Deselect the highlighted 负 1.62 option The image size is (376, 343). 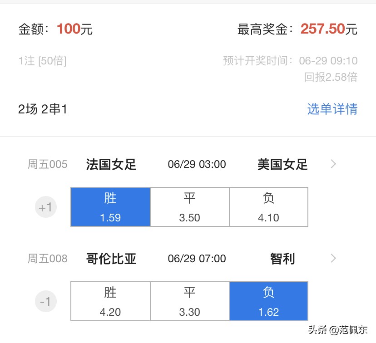pos(269,301)
